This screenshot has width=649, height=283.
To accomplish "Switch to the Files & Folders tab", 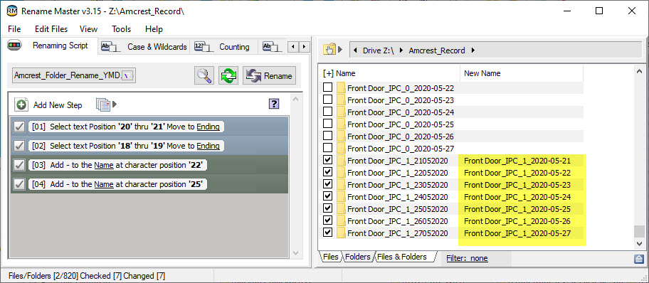I will click(x=402, y=257).
